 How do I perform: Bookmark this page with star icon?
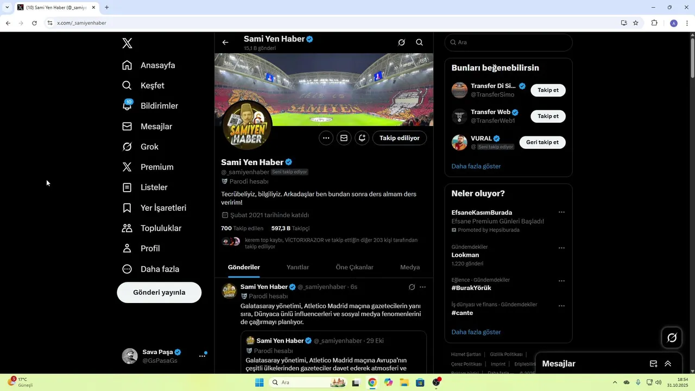coord(636,23)
